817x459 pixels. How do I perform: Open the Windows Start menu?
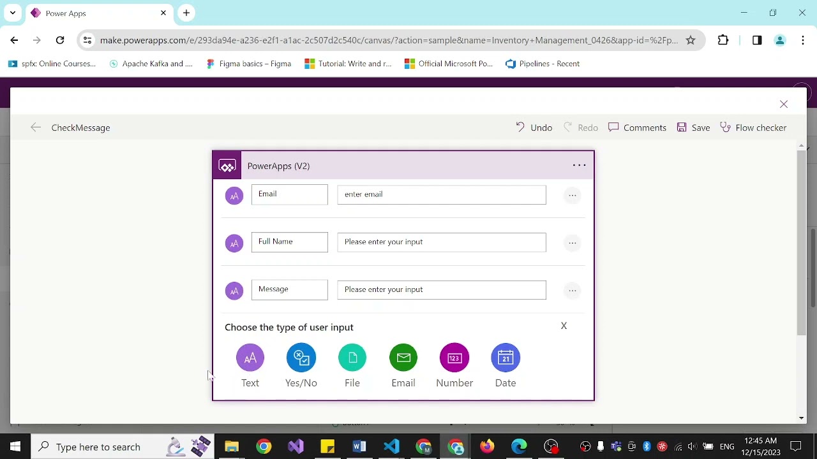[x=15, y=446]
